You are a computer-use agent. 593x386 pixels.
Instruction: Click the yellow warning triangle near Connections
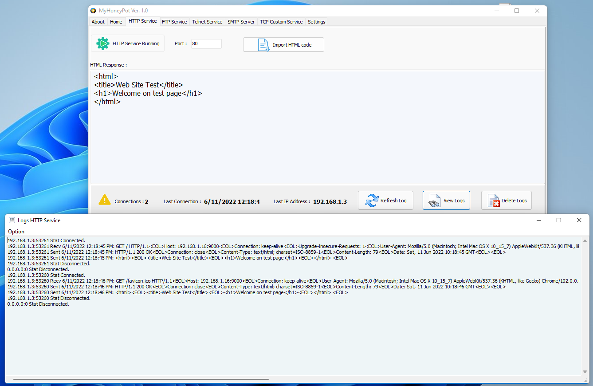105,200
